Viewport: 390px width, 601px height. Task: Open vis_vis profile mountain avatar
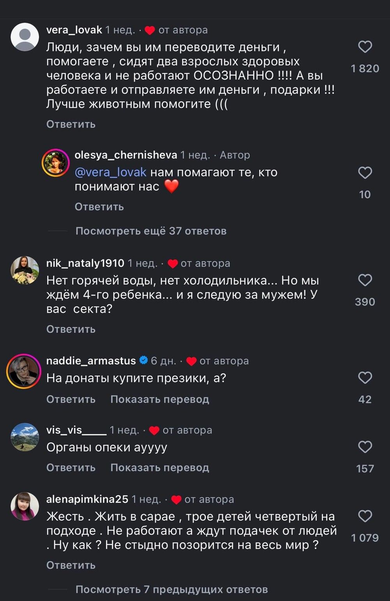pyautogui.click(x=25, y=437)
